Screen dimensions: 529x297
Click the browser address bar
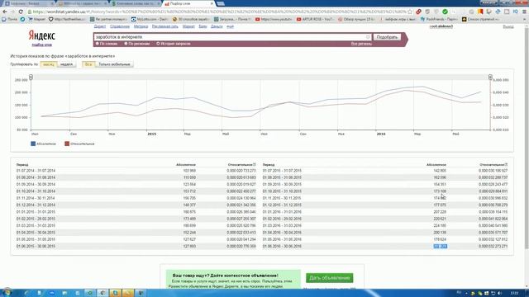pos(219,12)
